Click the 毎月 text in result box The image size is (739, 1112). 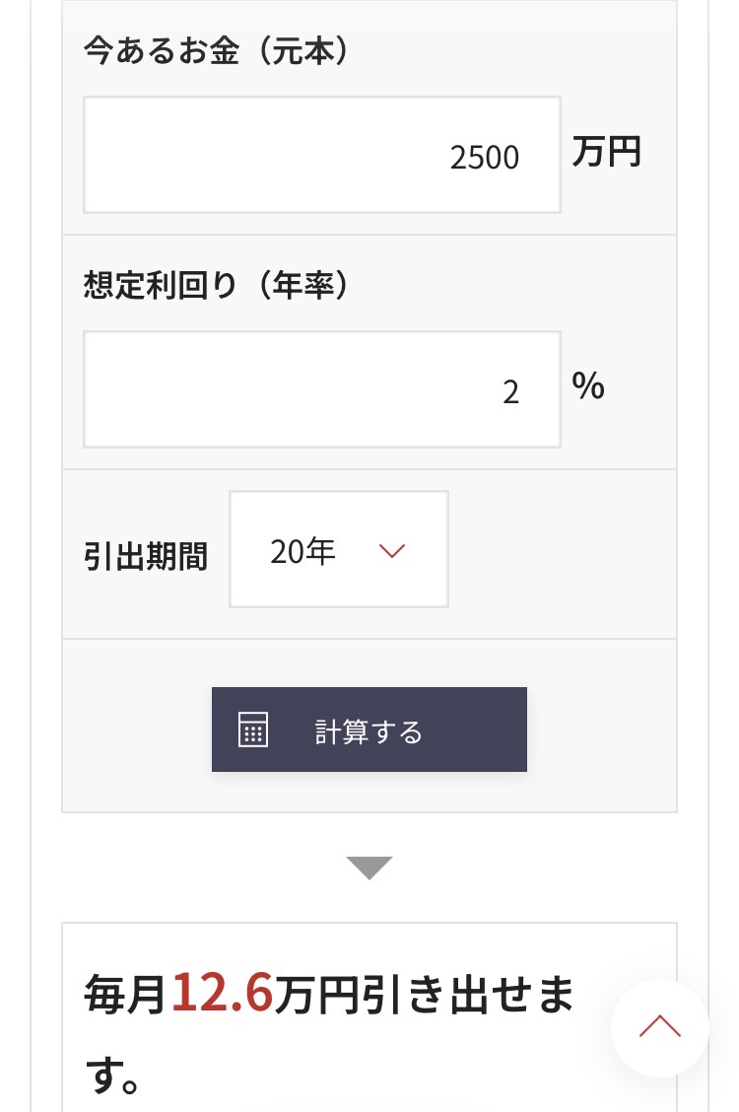point(125,996)
